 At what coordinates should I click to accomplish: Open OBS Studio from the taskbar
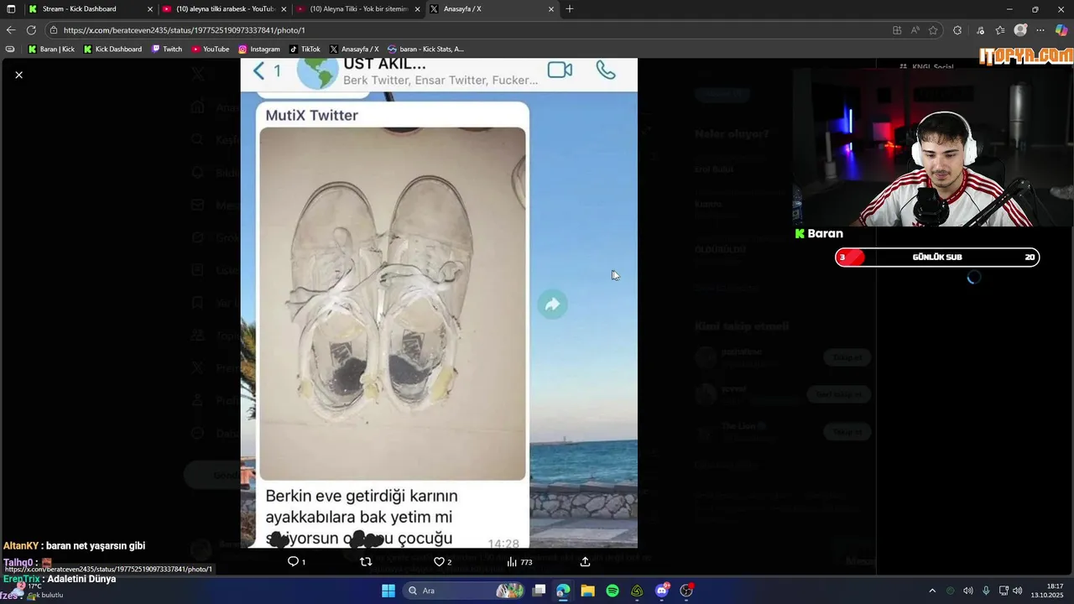pyautogui.click(x=686, y=591)
